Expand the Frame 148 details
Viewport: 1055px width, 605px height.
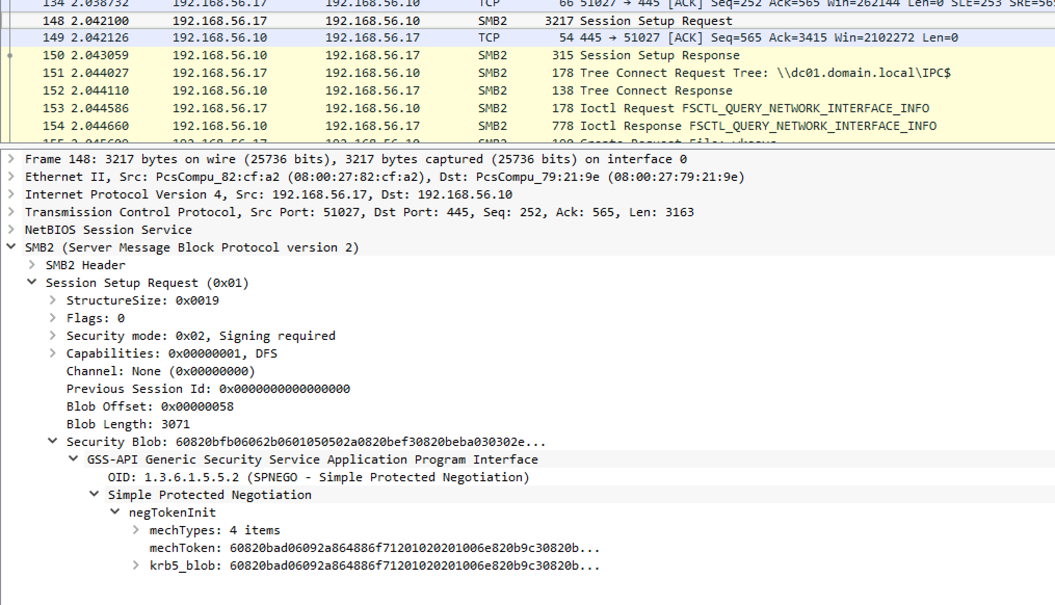tap(10, 159)
